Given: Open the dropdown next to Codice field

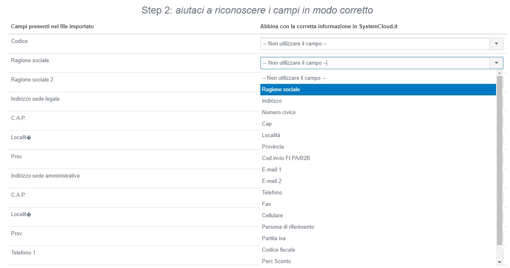Looking at the screenshot, I should pyautogui.click(x=496, y=43).
